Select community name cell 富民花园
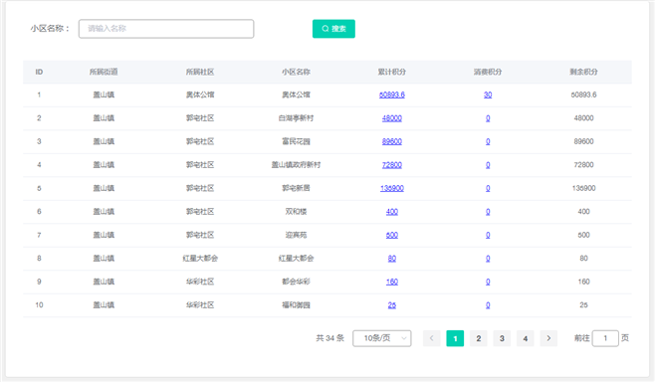655x382 pixels. [296, 141]
